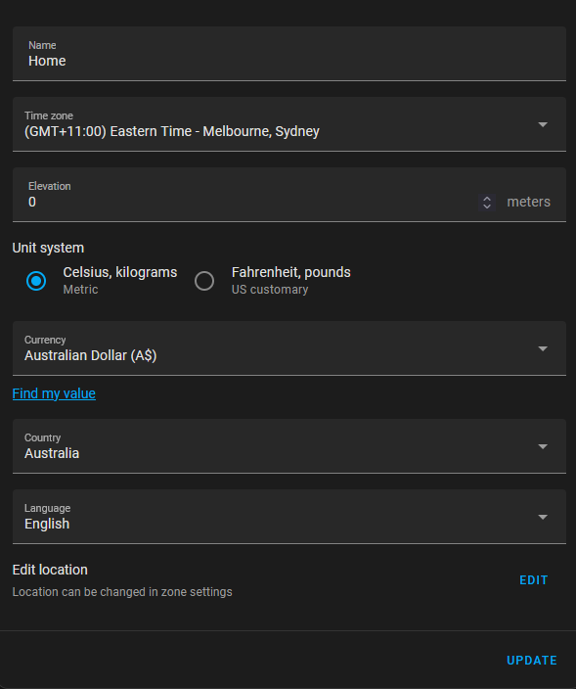Click the Elevation stepper arrows
576x689 pixels.
pyautogui.click(x=487, y=203)
